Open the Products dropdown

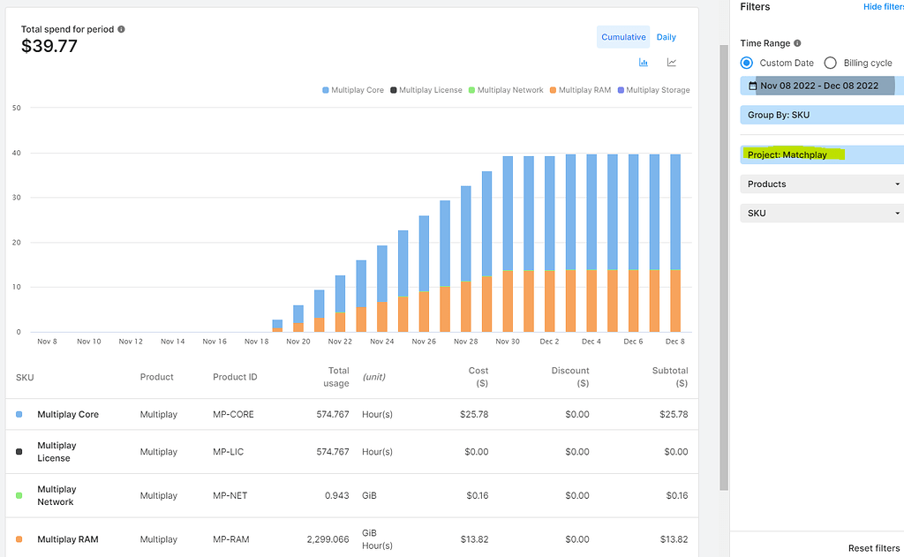(821, 184)
